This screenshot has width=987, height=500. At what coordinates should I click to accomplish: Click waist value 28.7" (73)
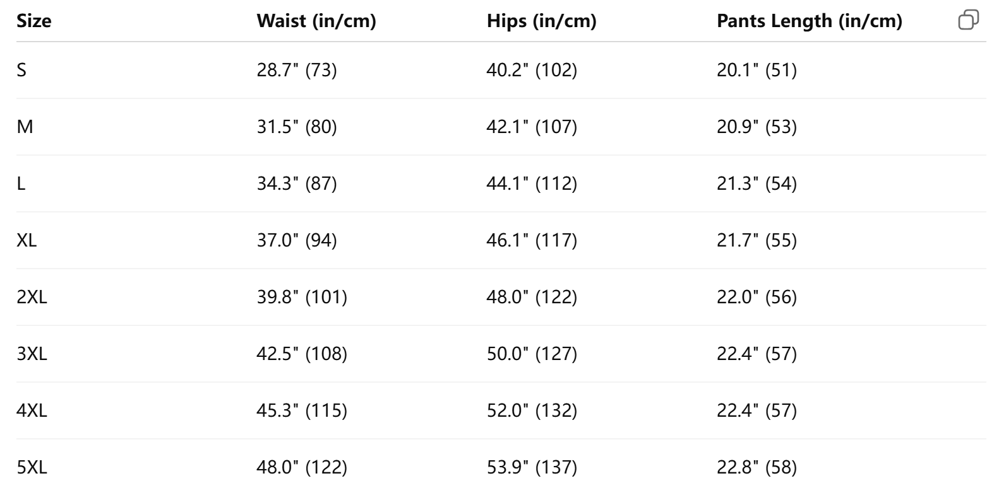coord(297,70)
